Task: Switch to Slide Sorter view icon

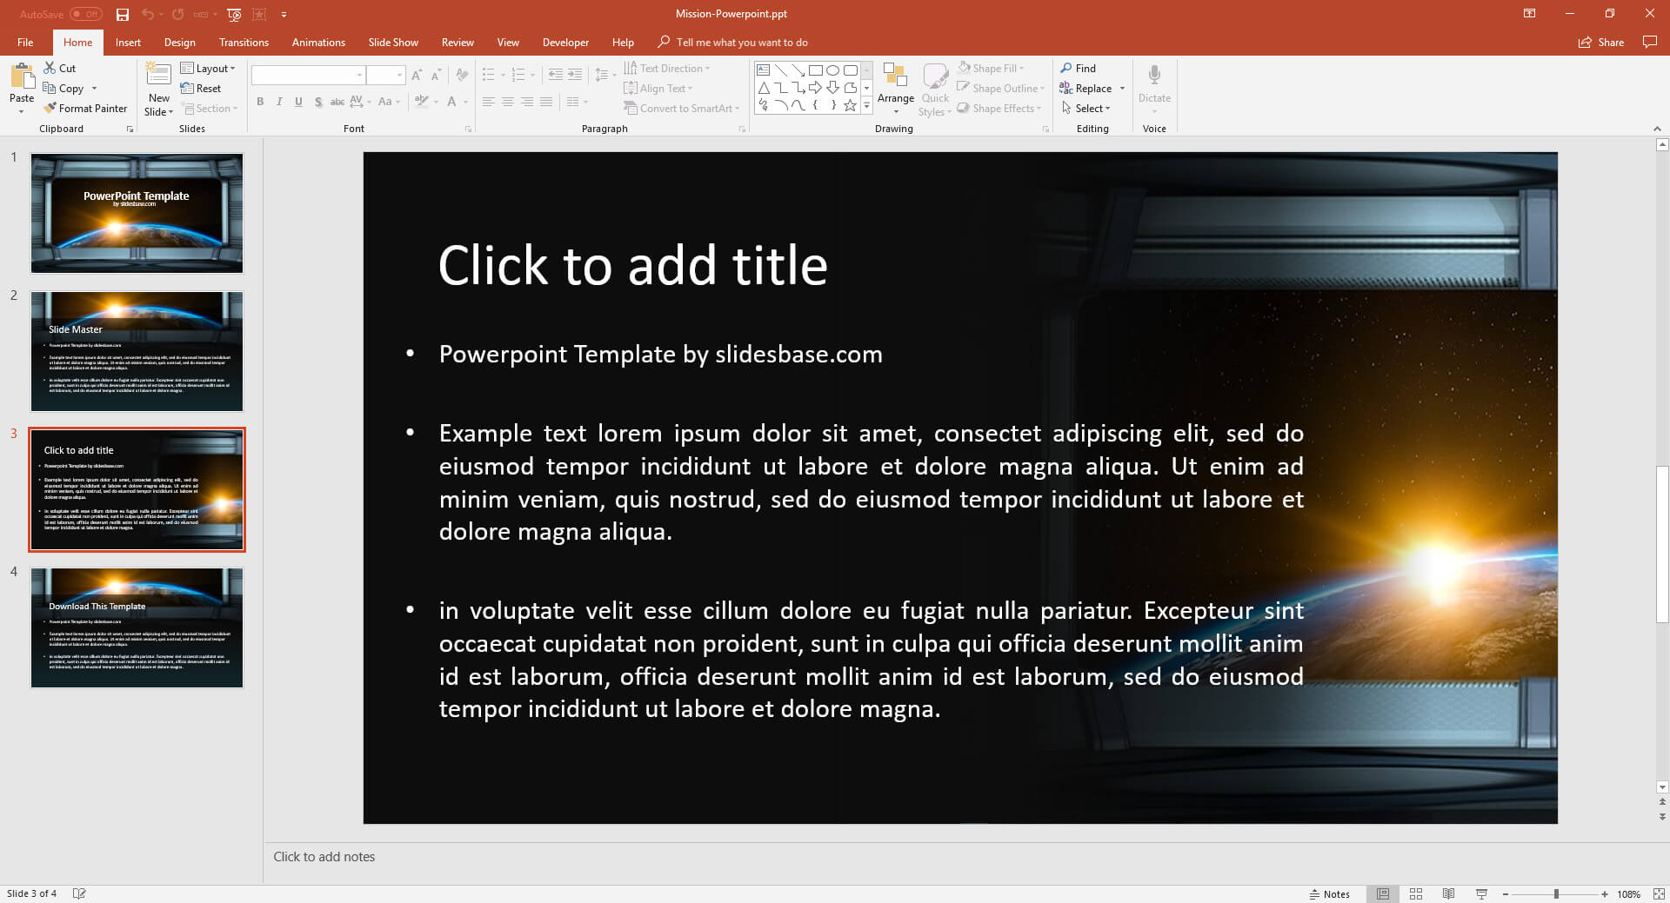Action: pos(1415,893)
